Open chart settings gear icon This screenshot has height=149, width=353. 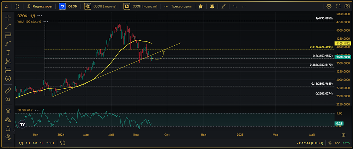pyautogui.click(x=329, y=6)
